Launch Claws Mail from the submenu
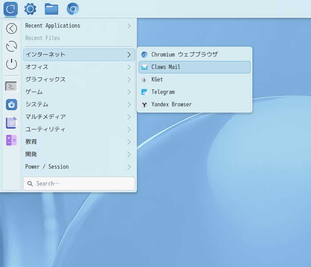 coord(194,67)
